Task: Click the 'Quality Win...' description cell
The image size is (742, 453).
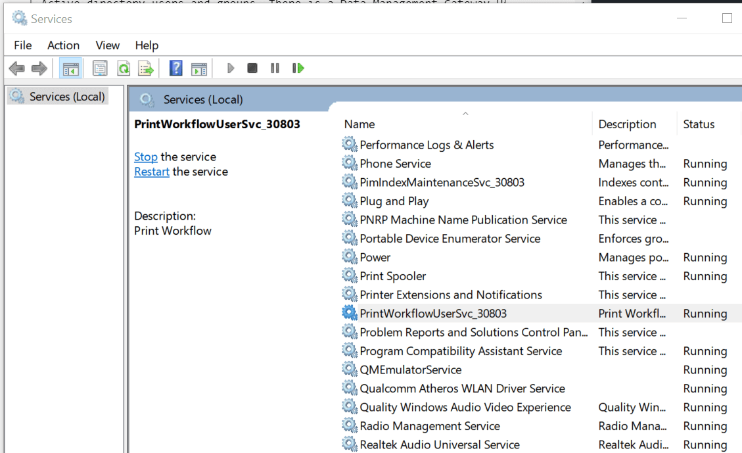Action: (x=632, y=407)
